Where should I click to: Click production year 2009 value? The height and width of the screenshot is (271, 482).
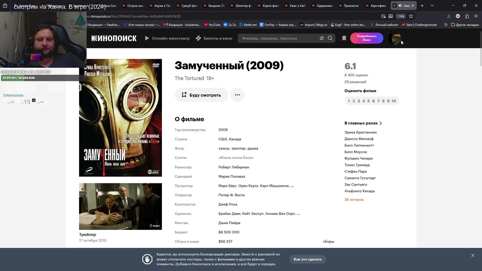pyautogui.click(x=223, y=130)
